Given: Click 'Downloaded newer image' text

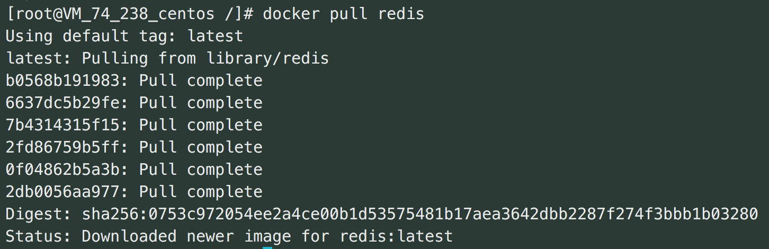Looking at the screenshot, I should click(186, 236).
